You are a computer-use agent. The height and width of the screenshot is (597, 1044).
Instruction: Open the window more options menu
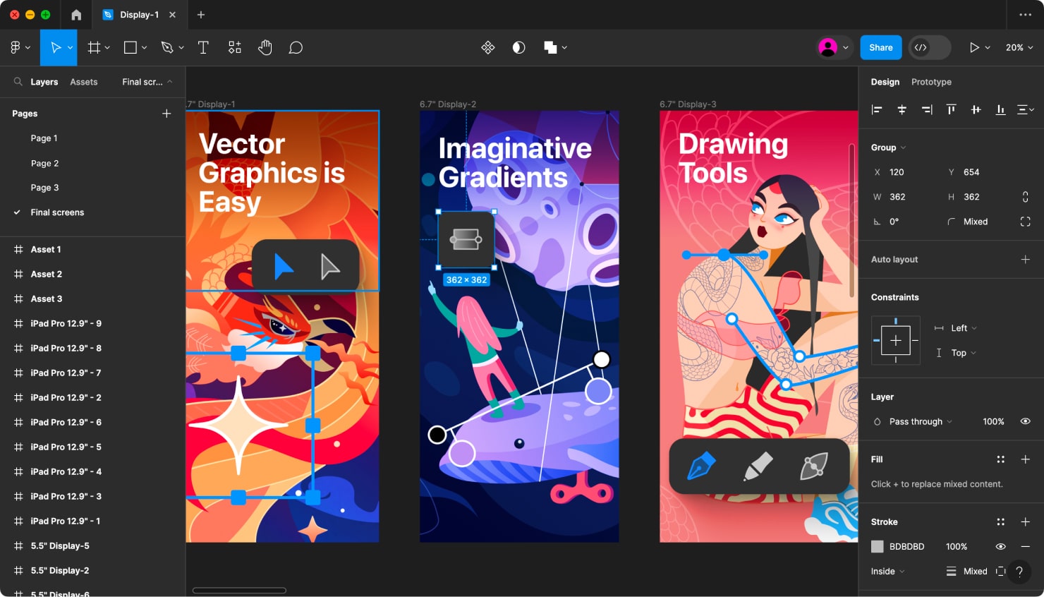[1025, 15]
